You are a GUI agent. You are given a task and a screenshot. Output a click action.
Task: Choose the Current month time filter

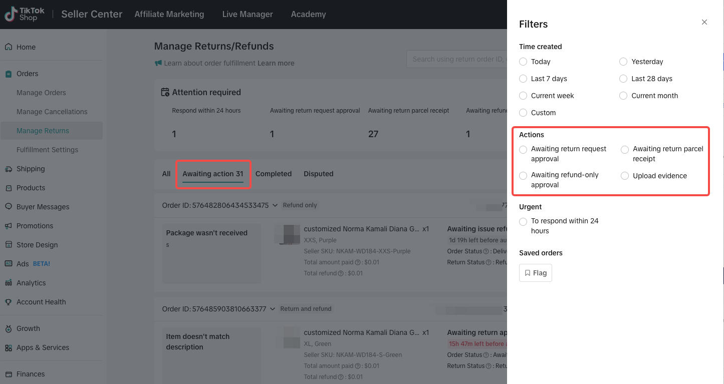tap(623, 96)
